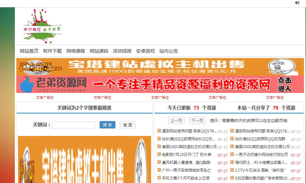Click the paint splash site logo

[x=42, y=26]
